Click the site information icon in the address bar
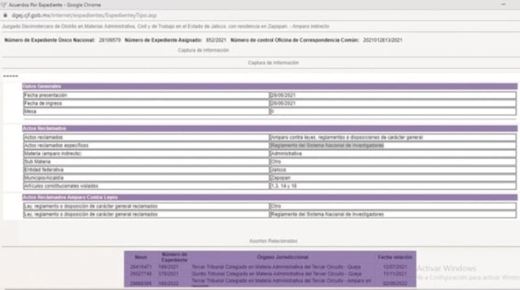Screen dimensions: 520x290 click(x=6, y=14)
